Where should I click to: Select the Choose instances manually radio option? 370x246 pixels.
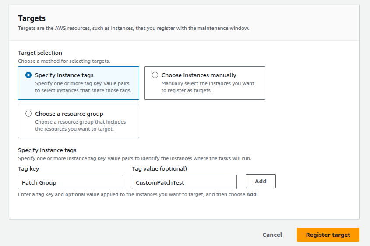coord(155,75)
